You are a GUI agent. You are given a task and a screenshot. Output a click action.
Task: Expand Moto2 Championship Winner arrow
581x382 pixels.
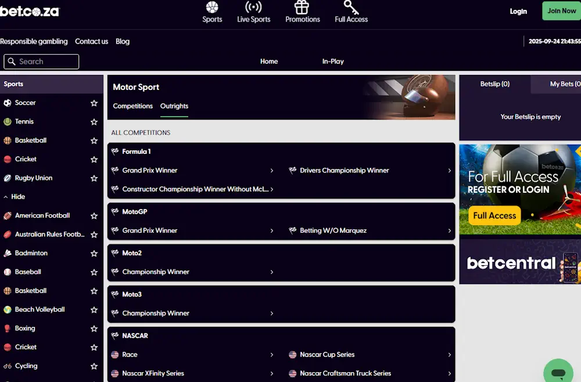271,272
